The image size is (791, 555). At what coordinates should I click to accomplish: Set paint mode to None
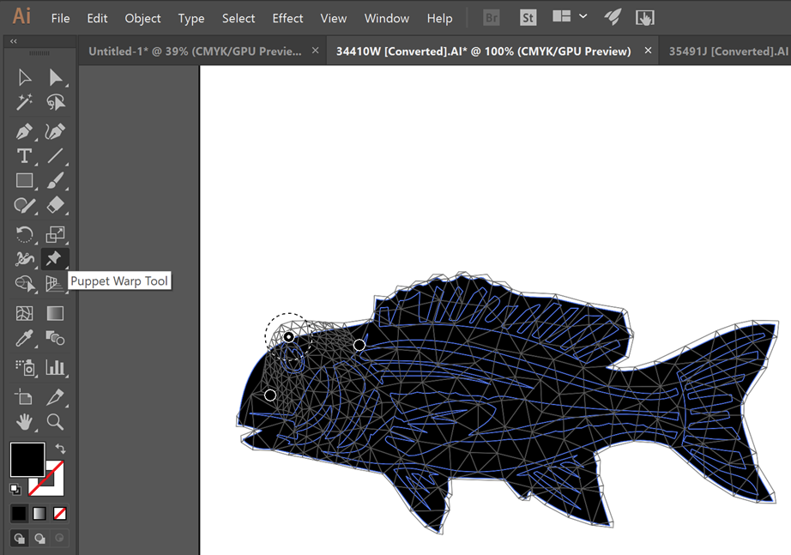[60, 514]
